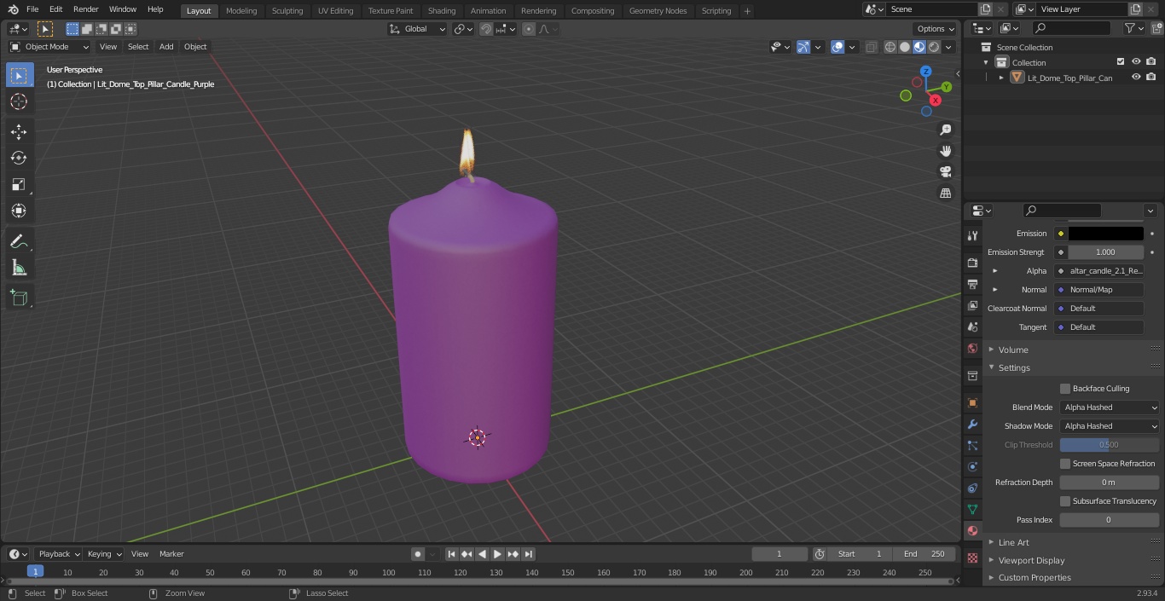The height and width of the screenshot is (601, 1165).
Task: Open the Material properties tab
Action: click(972, 530)
